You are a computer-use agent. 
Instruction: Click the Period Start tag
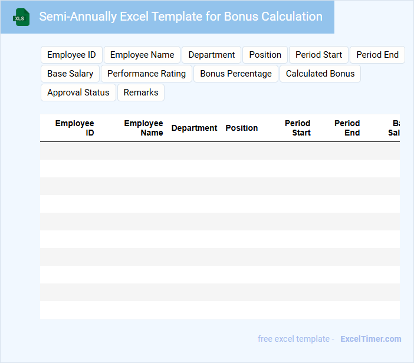pos(318,55)
